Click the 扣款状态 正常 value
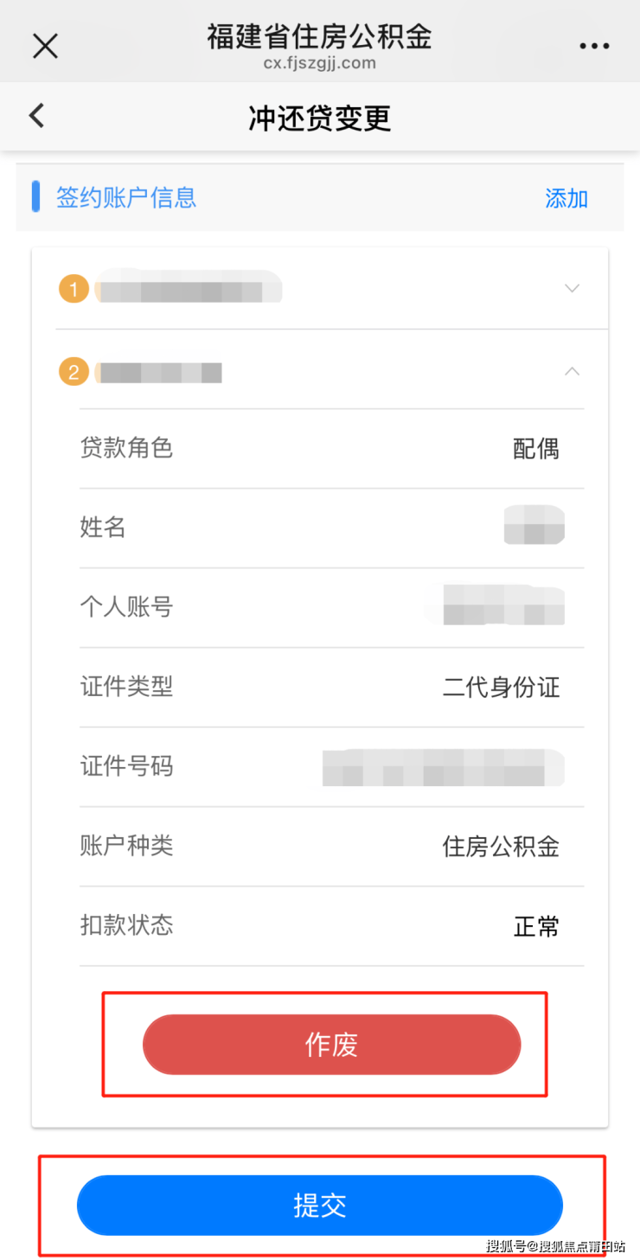Image resolution: width=640 pixels, height=1260 pixels. [x=536, y=926]
